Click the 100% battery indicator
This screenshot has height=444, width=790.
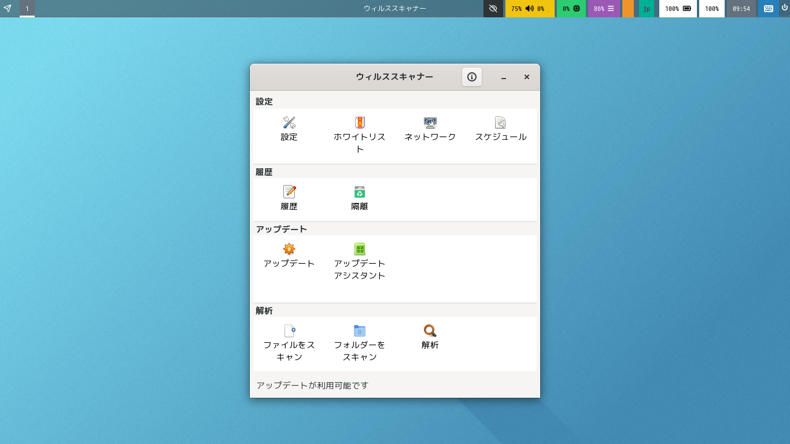tap(678, 9)
